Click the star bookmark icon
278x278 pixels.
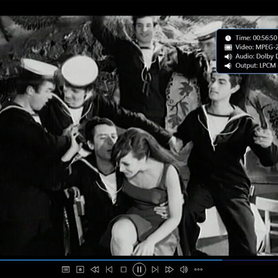[x=80, y=270]
